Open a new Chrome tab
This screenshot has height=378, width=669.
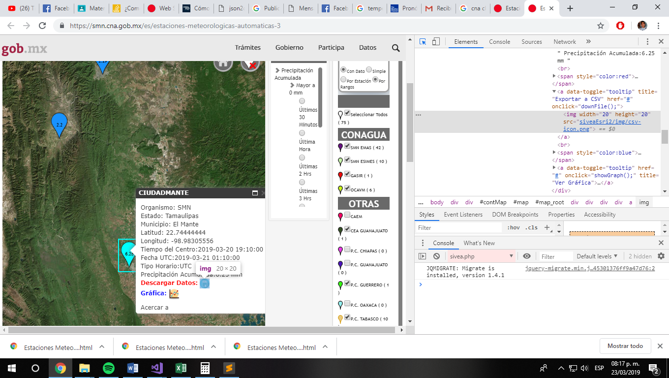[x=570, y=8]
